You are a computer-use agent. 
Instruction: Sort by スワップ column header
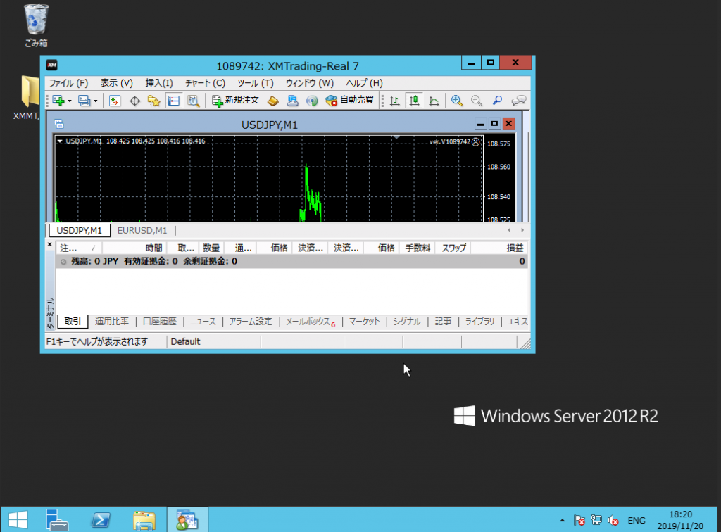(453, 248)
